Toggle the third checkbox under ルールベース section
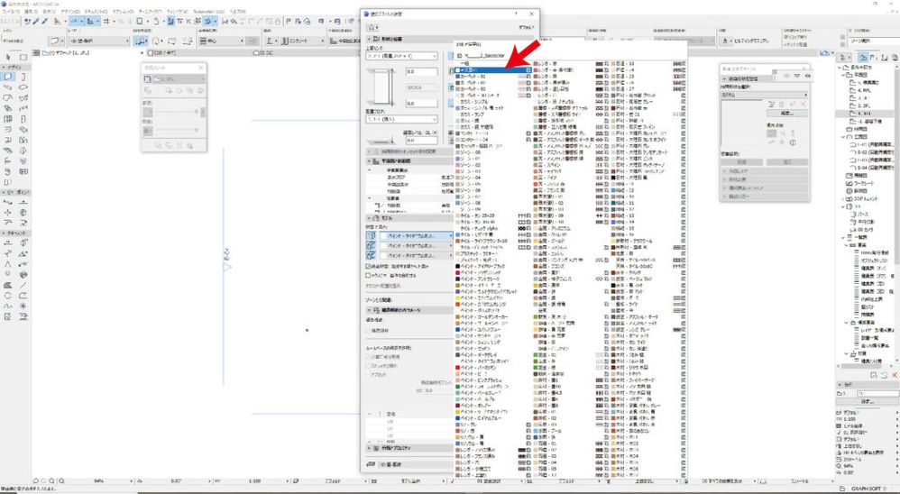The width and height of the screenshot is (900, 494). pyautogui.click(x=368, y=374)
